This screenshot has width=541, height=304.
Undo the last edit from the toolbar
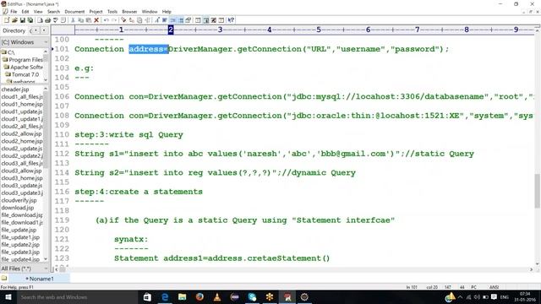(x=106, y=20)
